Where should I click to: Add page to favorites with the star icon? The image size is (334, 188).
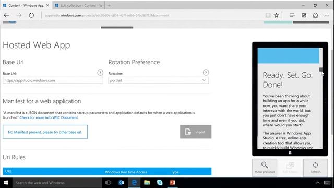(276, 15)
